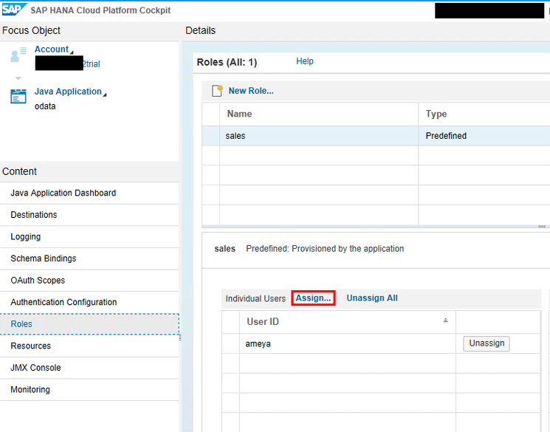Select row selector beside sales role
The width and height of the screenshot is (550, 432).
coord(211,136)
